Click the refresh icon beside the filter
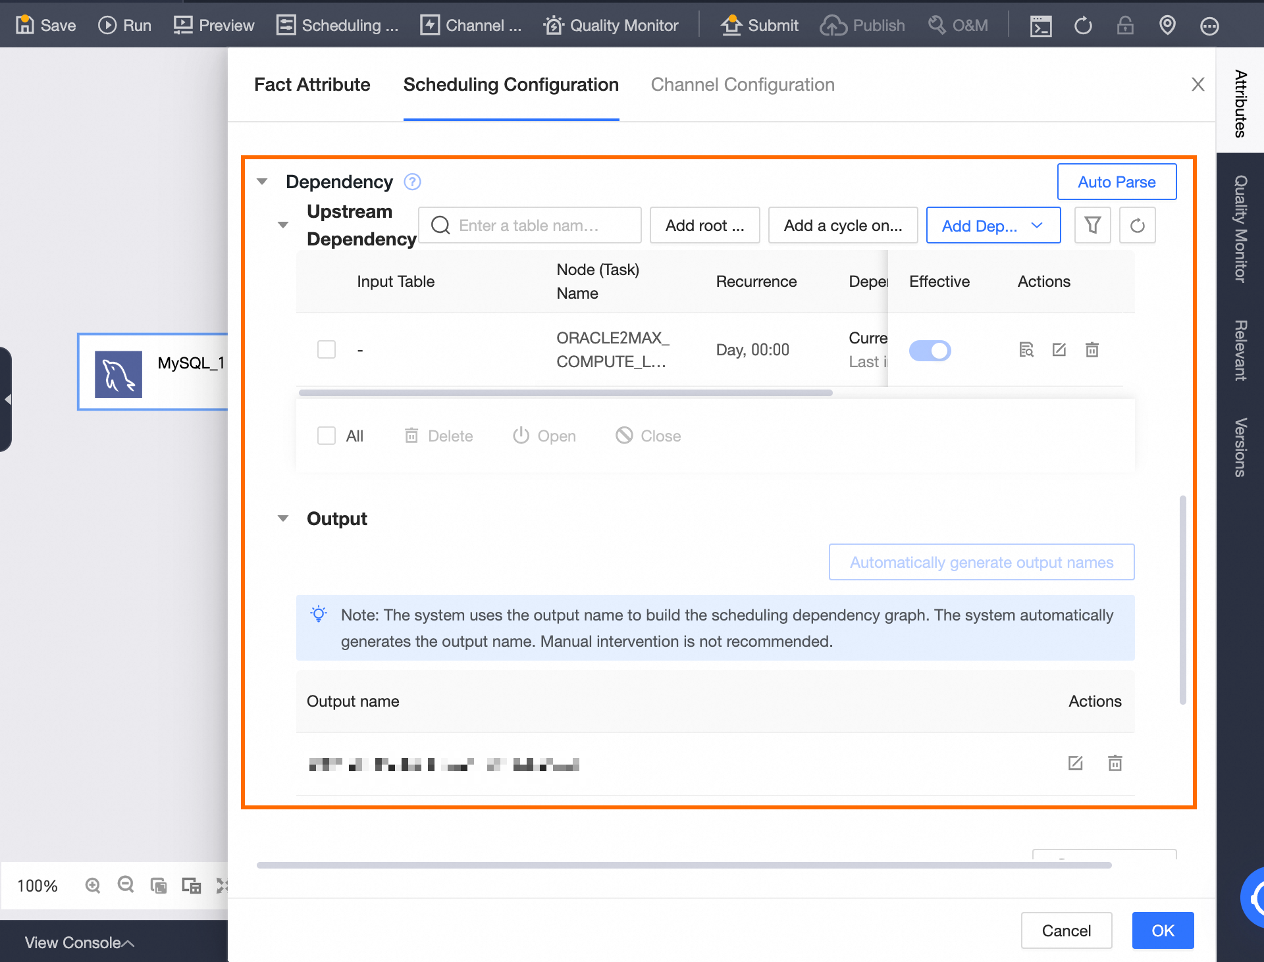Image resolution: width=1264 pixels, height=962 pixels. click(x=1137, y=226)
